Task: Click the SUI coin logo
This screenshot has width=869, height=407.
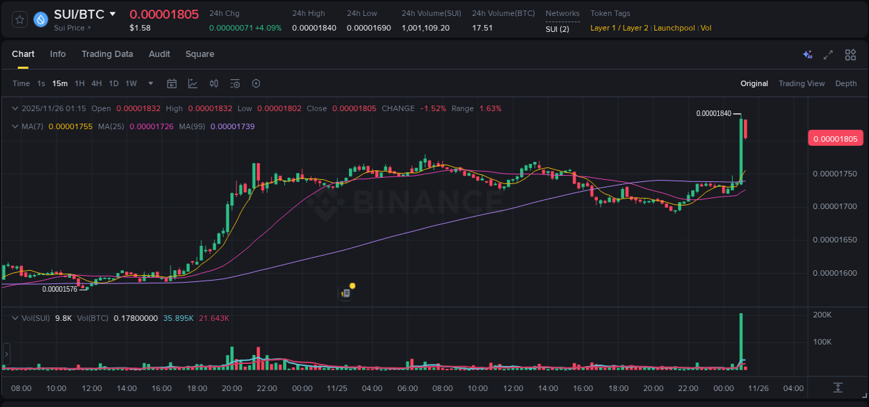Action: tap(40, 19)
